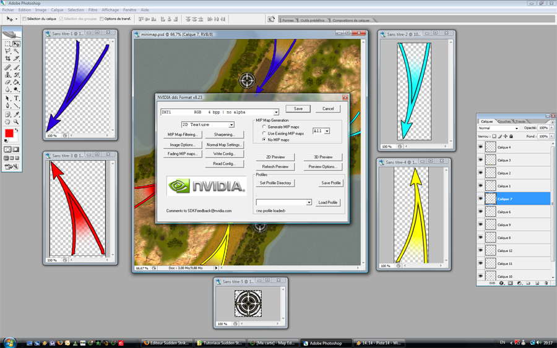Open MIP Map Filtering settings

(183, 135)
